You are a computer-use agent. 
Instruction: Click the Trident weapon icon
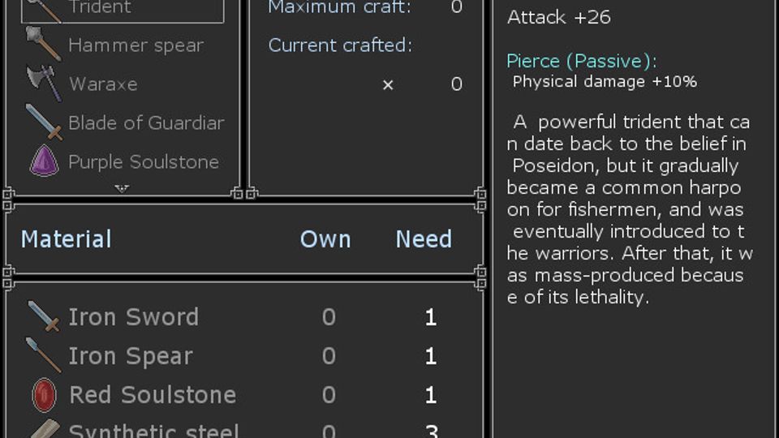pos(43,8)
